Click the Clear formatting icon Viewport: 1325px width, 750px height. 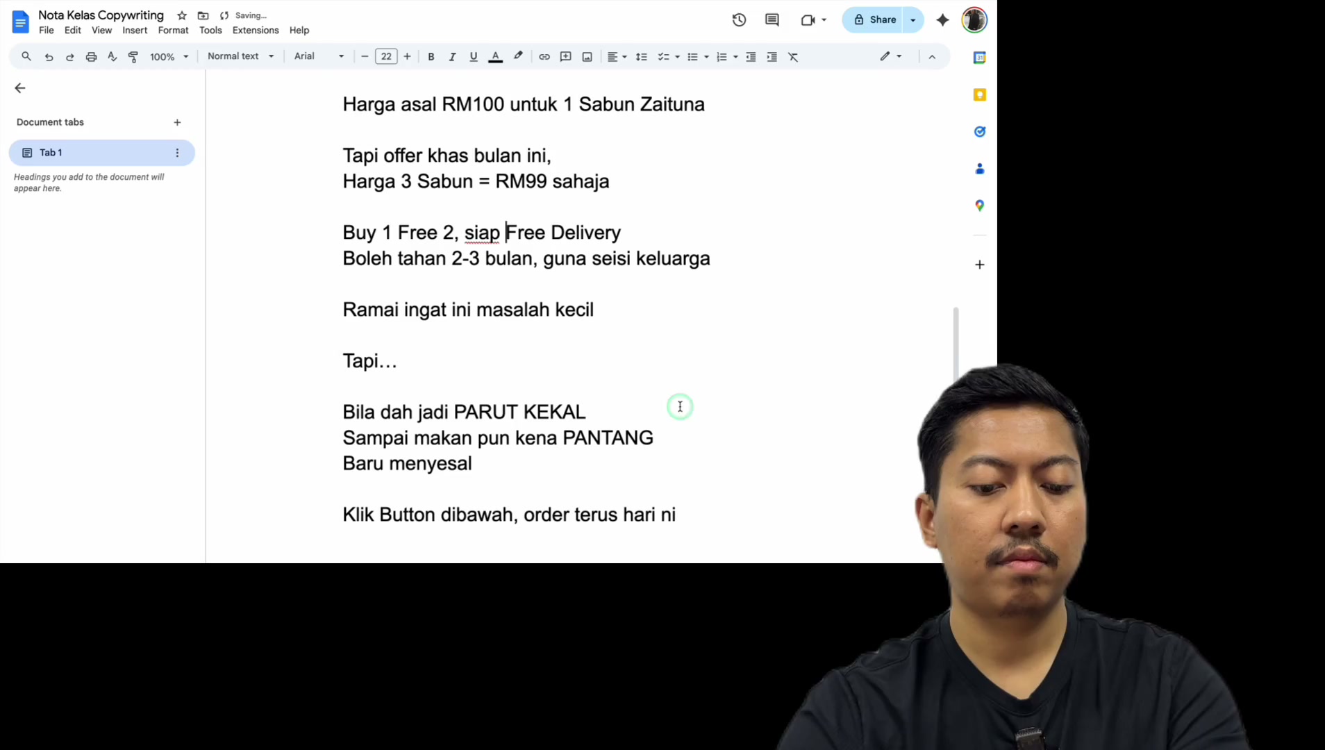[x=793, y=57]
